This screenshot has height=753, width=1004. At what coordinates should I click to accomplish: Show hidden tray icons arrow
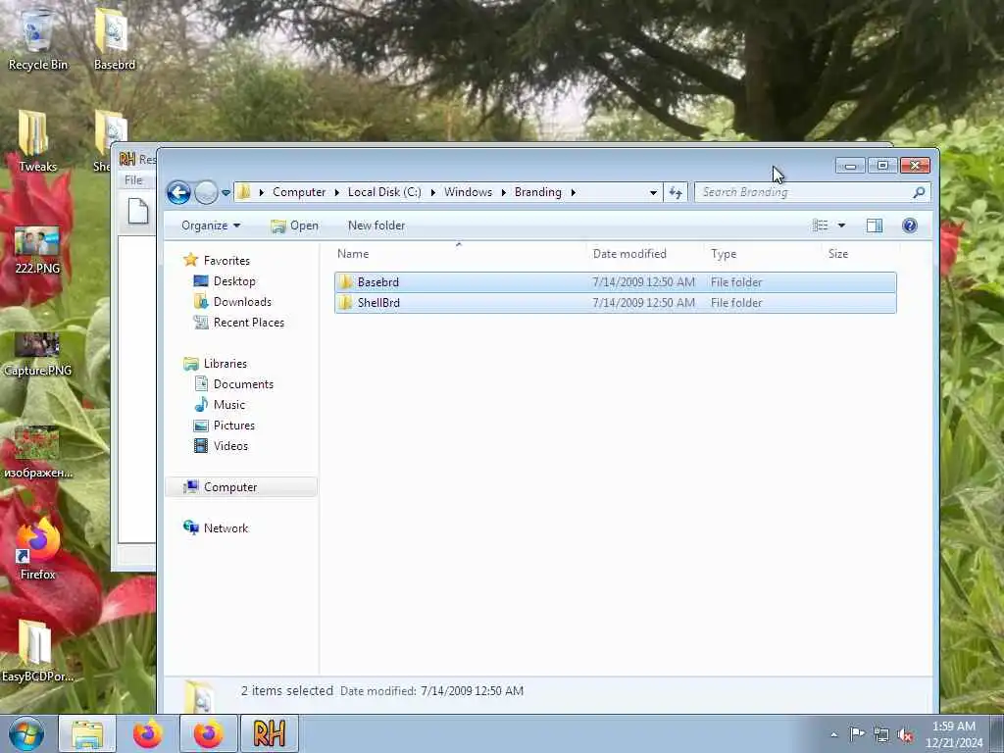pyautogui.click(x=833, y=734)
